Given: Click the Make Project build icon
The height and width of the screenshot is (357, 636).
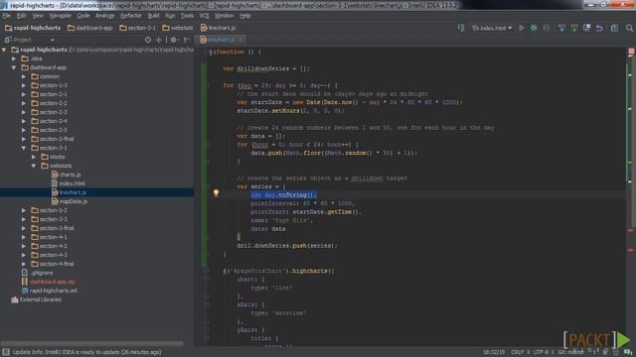Looking at the screenshot, I should pos(461,28).
